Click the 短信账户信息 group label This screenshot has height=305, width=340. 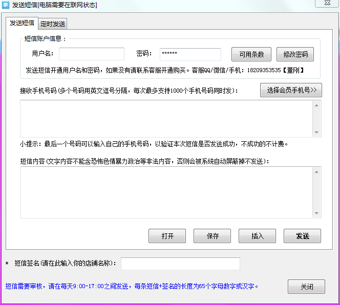pos(45,39)
